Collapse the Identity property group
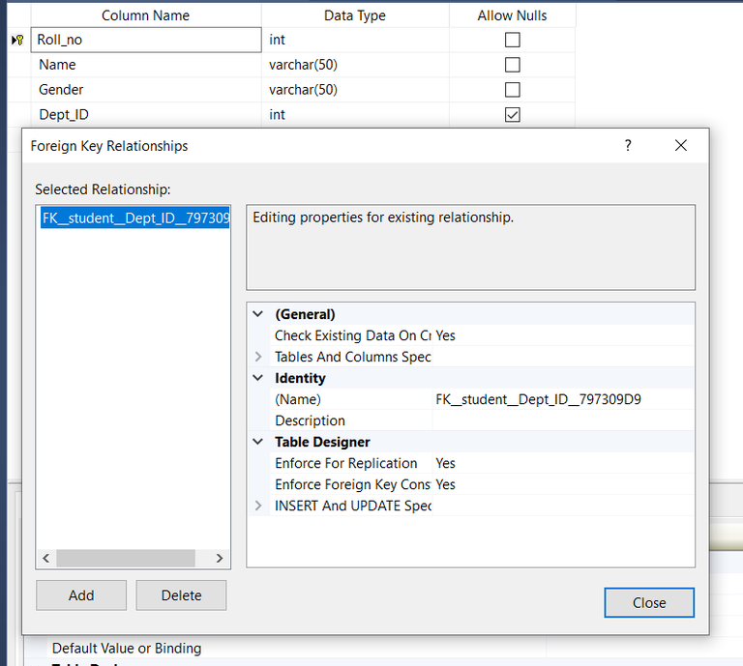This screenshot has width=743, height=666. coord(258,378)
